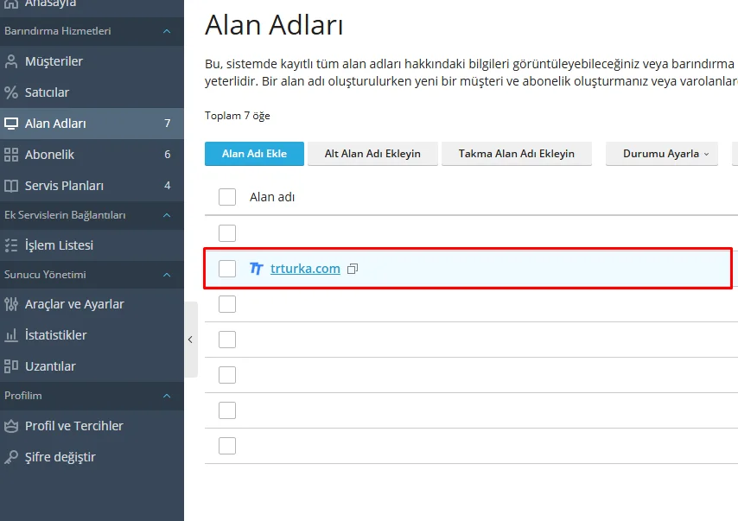Image resolution: width=738 pixels, height=521 pixels.
Task: Click the İşlem Listesi checklist icon
Action: [11, 245]
